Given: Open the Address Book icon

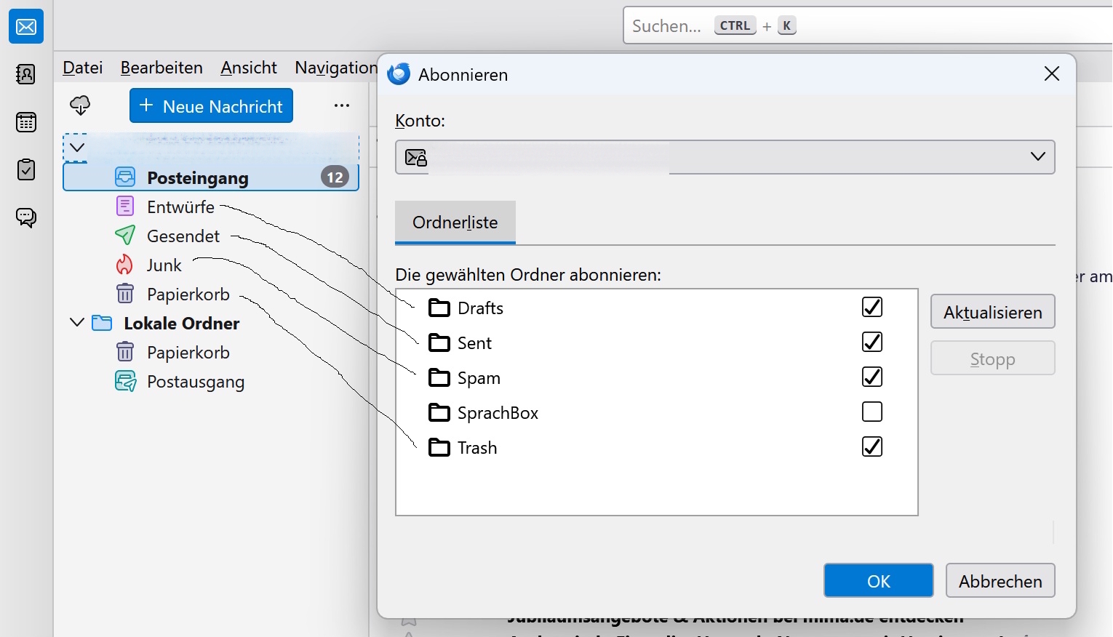Looking at the screenshot, I should (x=26, y=74).
